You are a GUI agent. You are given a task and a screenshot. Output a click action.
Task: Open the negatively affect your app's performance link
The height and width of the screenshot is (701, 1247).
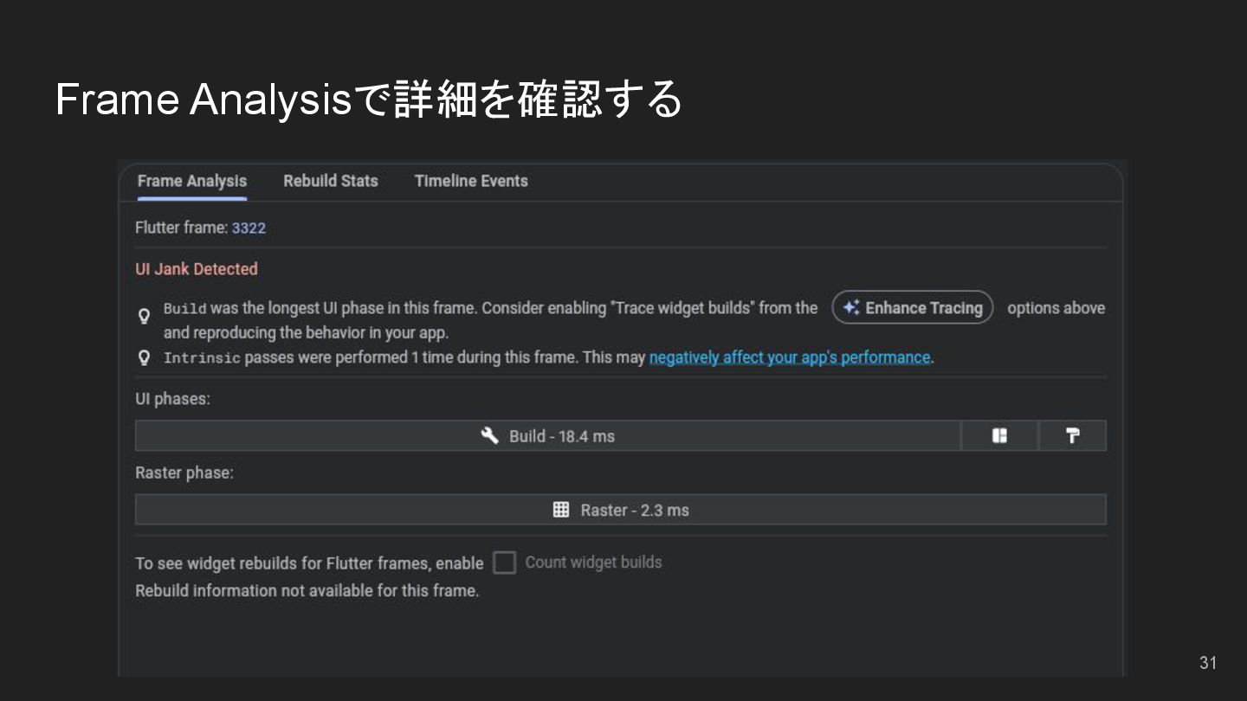(789, 357)
